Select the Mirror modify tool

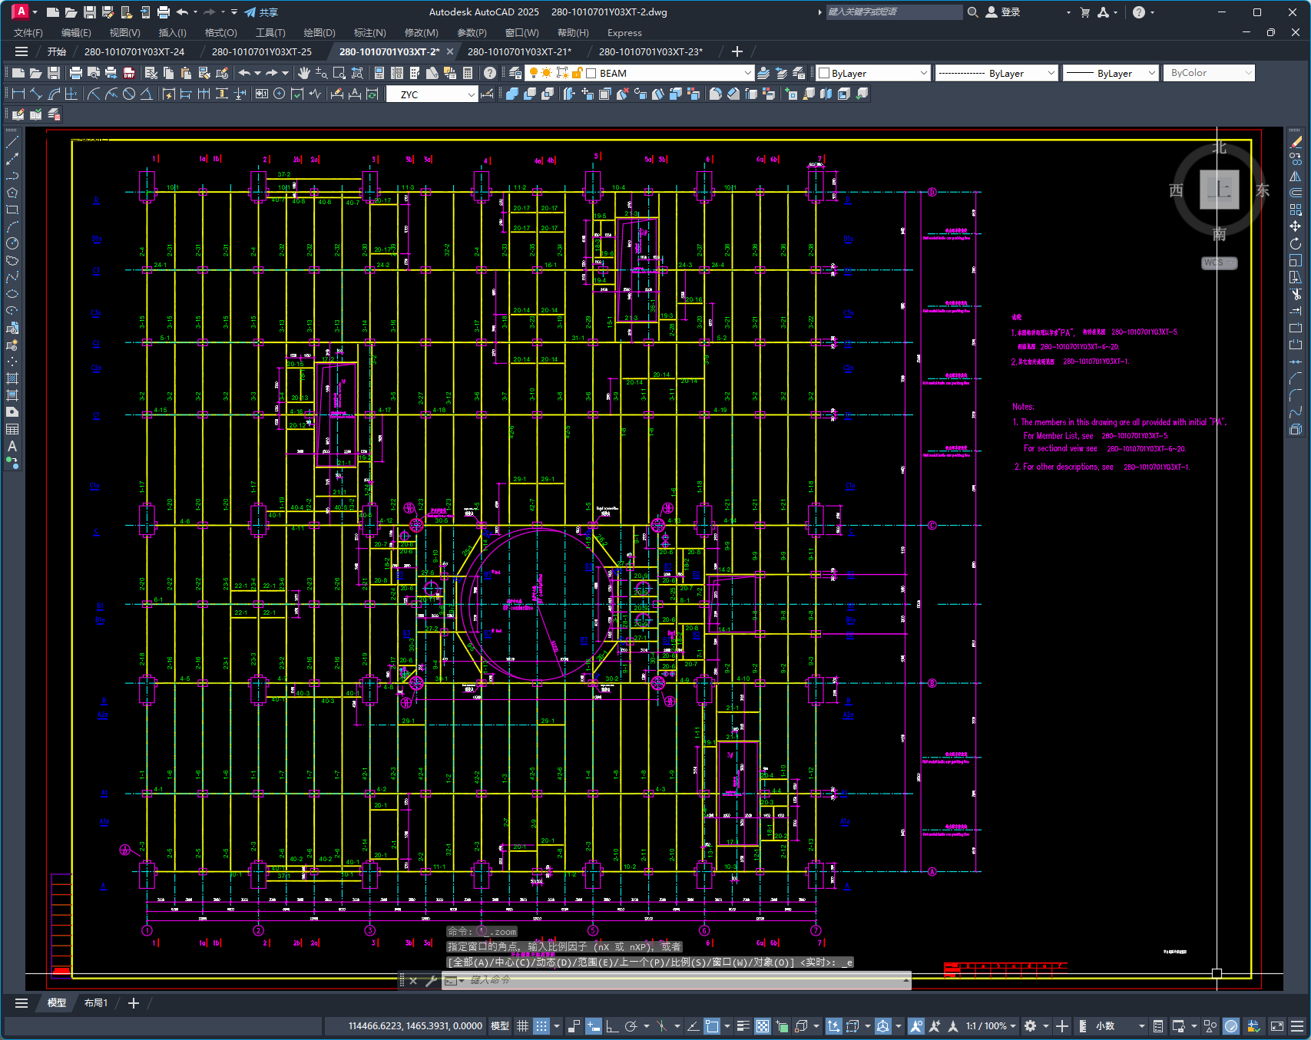click(x=1296, y=176)
